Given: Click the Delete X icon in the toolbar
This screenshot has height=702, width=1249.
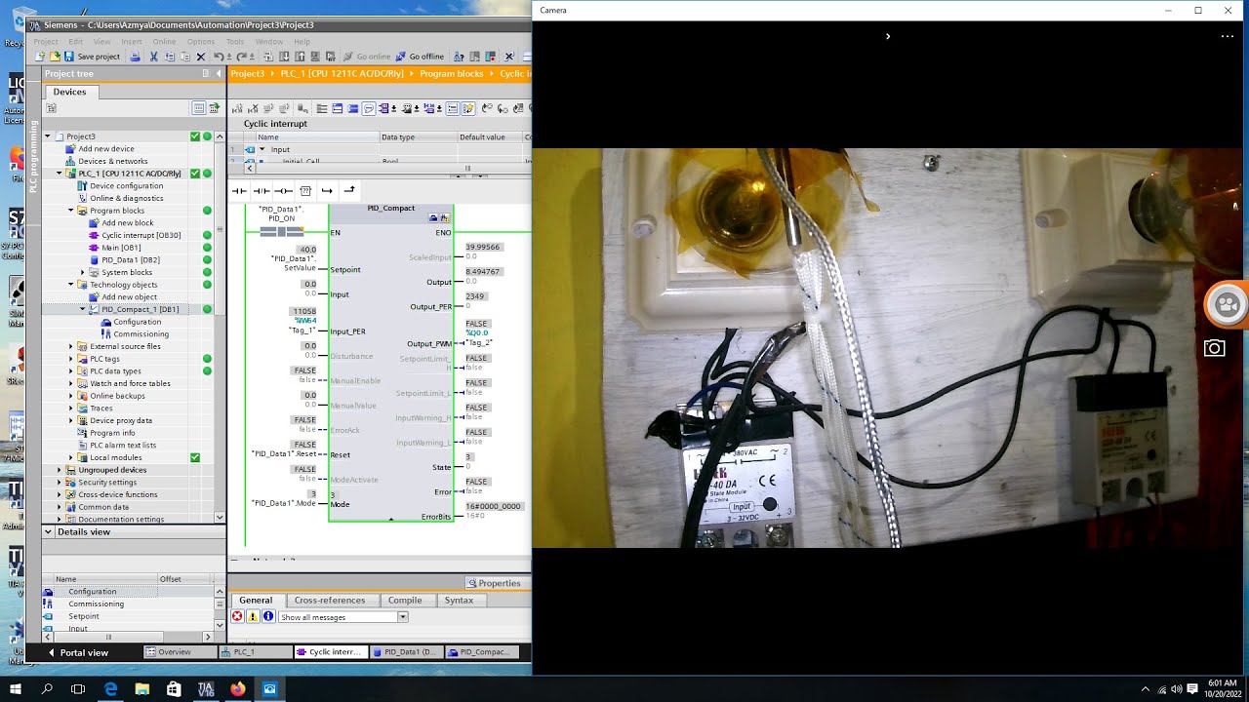Looking at the screenshot, I should point(201,57).
